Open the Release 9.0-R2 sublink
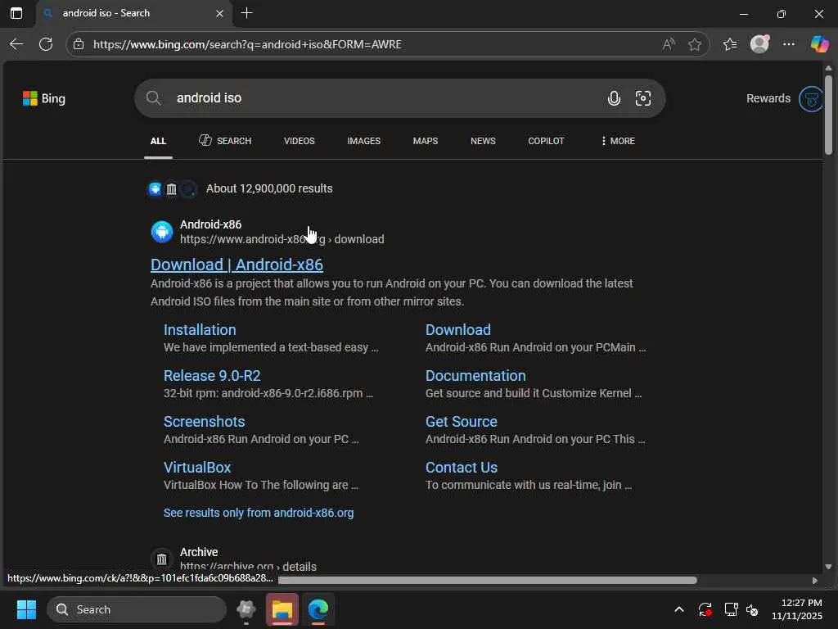 212,376
